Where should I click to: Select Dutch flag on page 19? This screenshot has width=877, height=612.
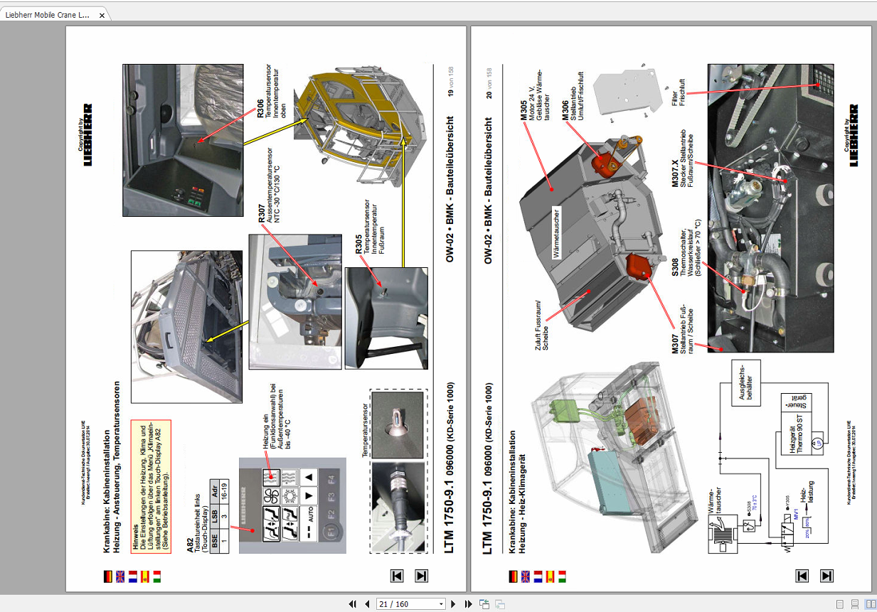132,576
